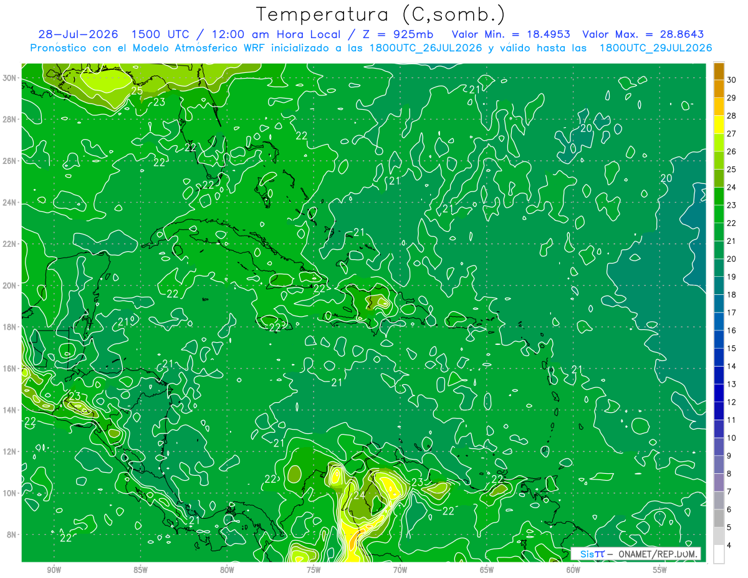This screenshot has height=578, width=748.
Task: Click the "85W" longitude axis label
Action: tap(141, 569)
